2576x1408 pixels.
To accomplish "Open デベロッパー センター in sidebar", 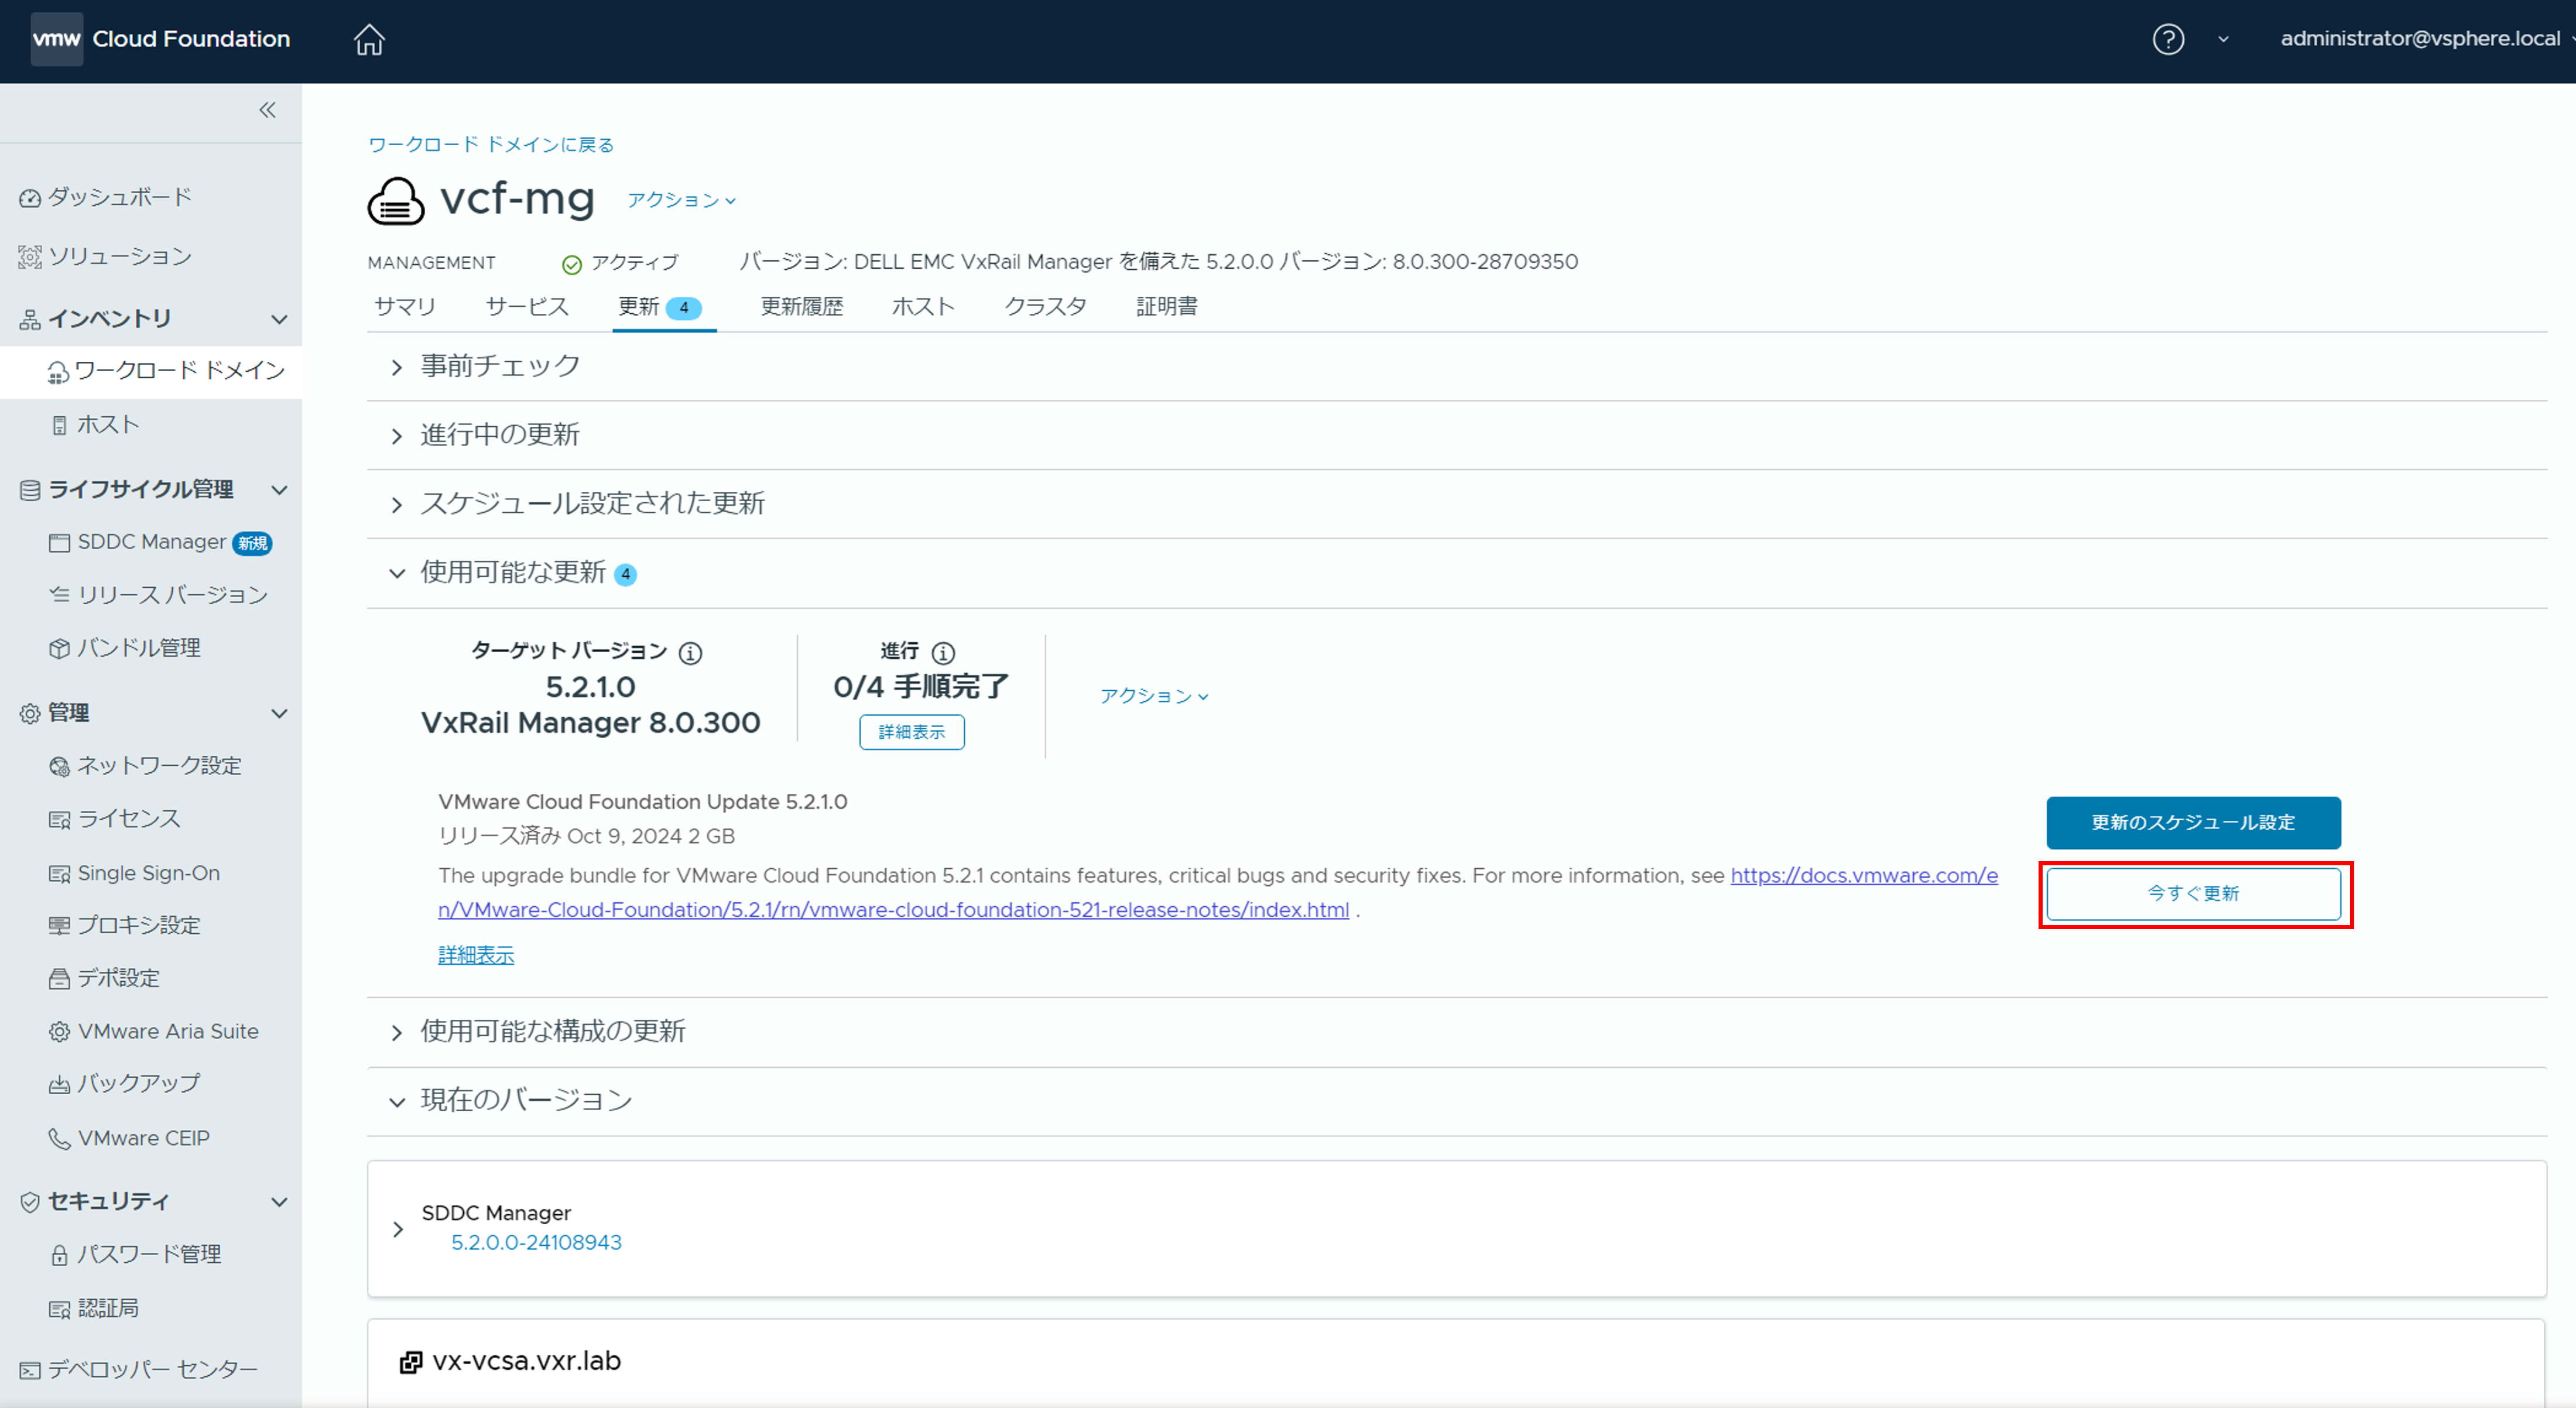I will coord(139,1370).
